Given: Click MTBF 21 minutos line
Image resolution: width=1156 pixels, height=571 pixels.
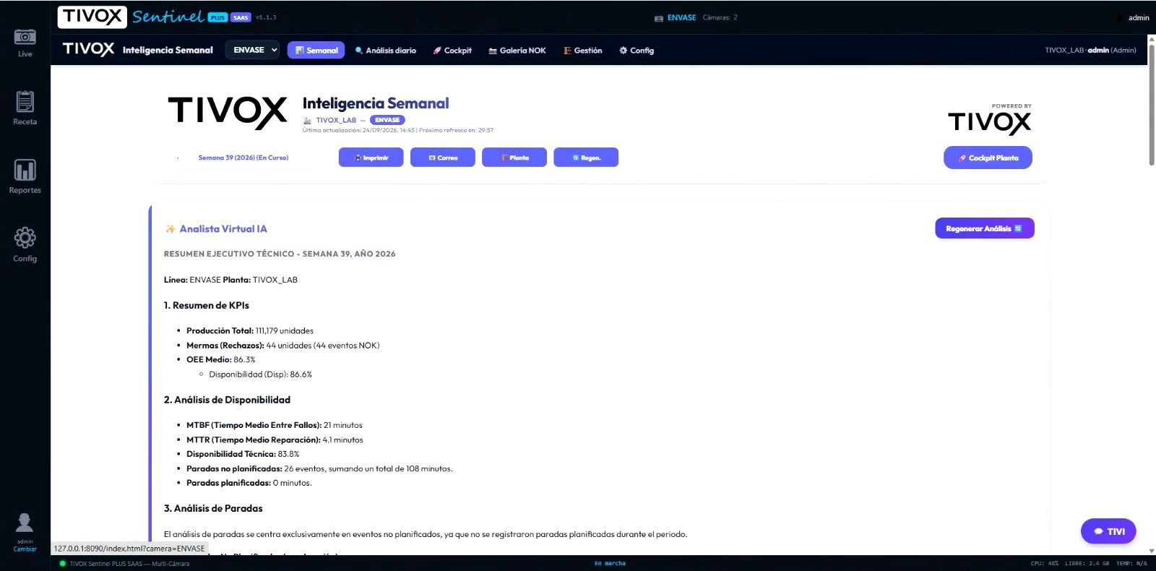Looking at the screenshot, I should coord(275,426).
